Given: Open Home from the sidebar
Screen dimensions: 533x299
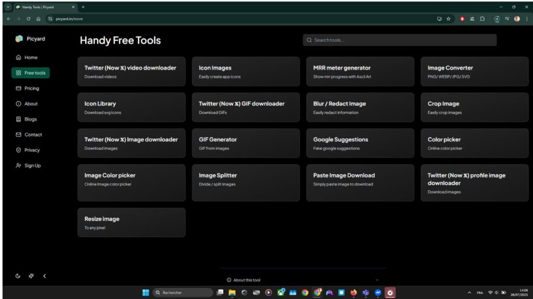Looking at the screenshot, I should tap(27, 57).
